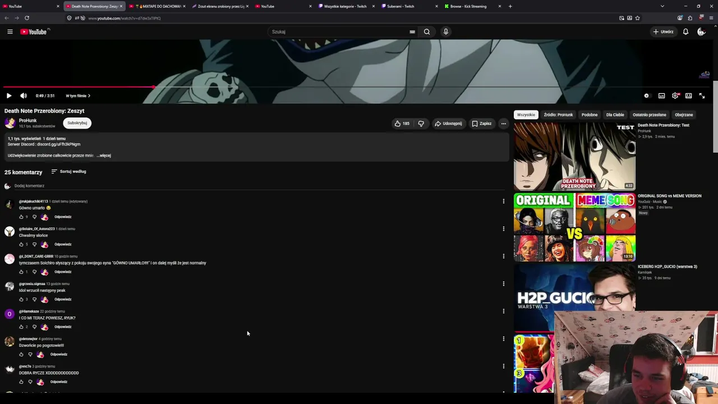Select the Dla Ciebie filter chip
The width and height of the screenshot is (718, 404).
coord(615,115)
